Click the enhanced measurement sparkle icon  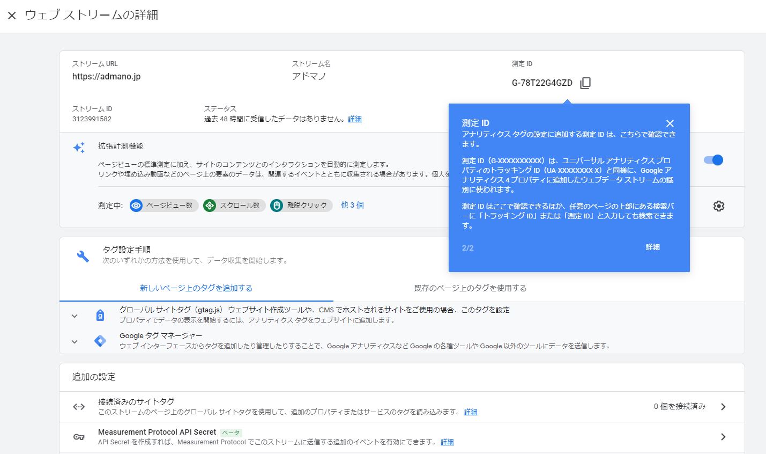tap(79, 148)
